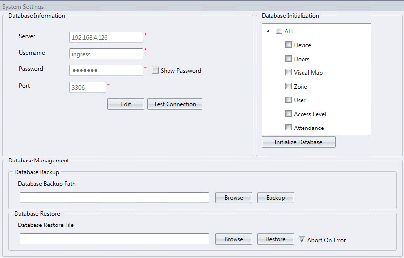404x258 pixels.
Task: Tick the Access Level checkbox
Action: [x=289, y=114]
